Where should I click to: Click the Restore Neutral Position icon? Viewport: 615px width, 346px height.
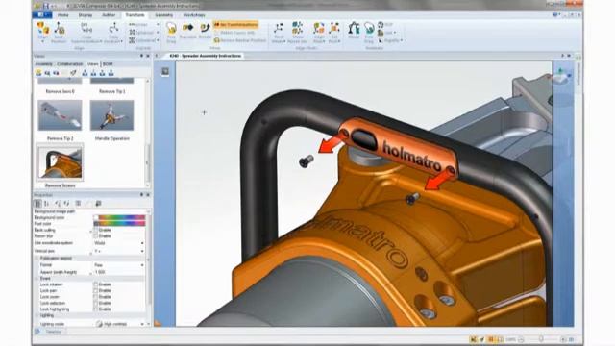pyautogui.click(x=216, y=40)
